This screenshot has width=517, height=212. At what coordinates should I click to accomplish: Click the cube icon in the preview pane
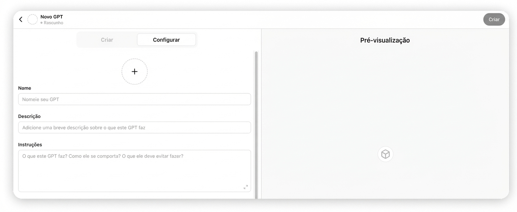(x=385, y=154)
